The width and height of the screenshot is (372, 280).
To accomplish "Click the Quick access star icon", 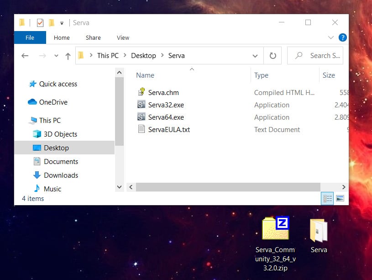I will 32,84.
